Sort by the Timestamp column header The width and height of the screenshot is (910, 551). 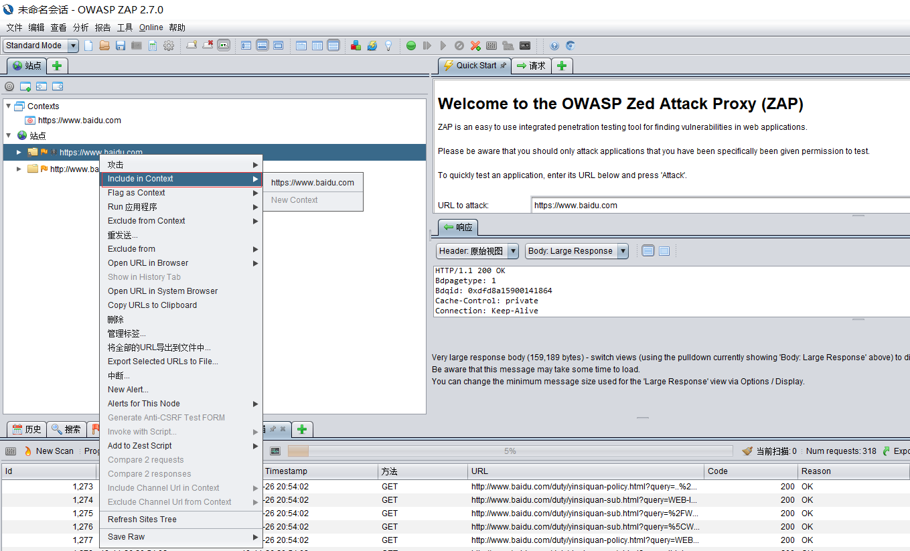tap(319, 471)
